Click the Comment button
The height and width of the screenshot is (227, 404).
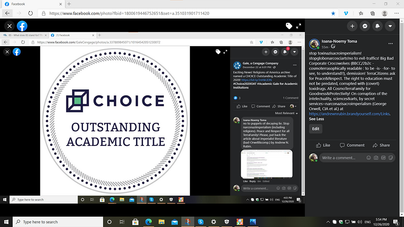coord(352,145)
